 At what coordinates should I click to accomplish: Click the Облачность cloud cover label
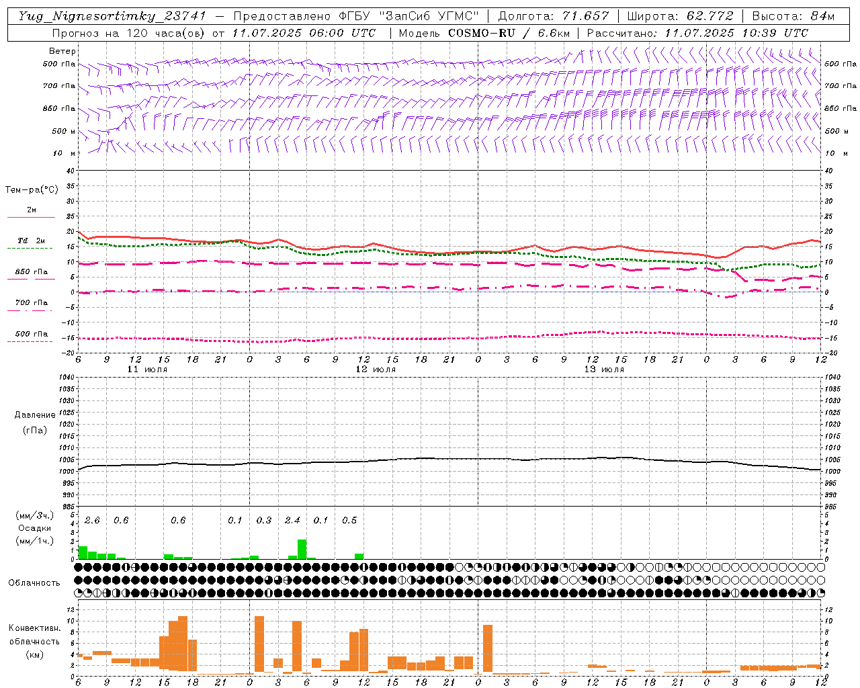click(34, 583)
